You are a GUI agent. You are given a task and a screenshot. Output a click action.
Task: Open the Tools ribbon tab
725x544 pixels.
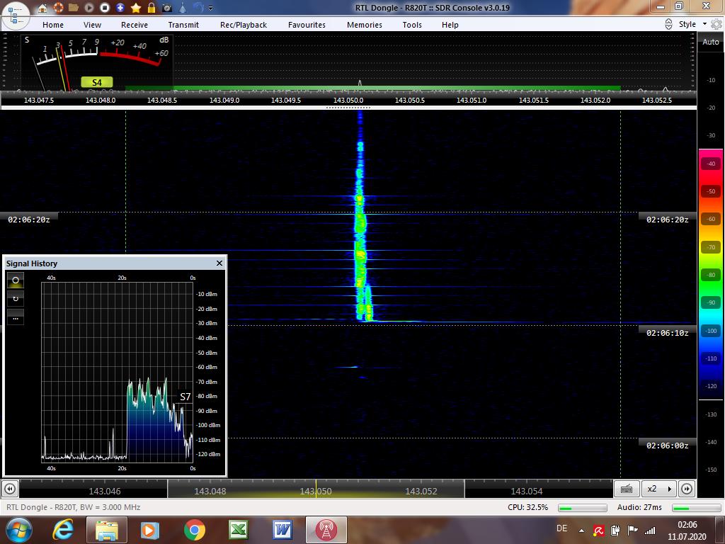[412, 25]
